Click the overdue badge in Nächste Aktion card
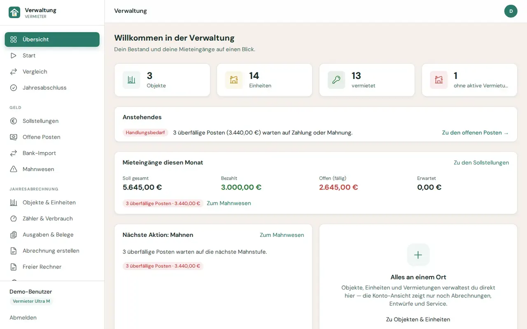The width and height of the screenshot is (527, 329). click(x=163, y=266)
